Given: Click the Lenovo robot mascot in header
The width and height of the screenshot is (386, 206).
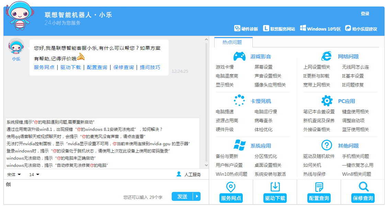Looking at the screenshot, I should coord(20,16).
